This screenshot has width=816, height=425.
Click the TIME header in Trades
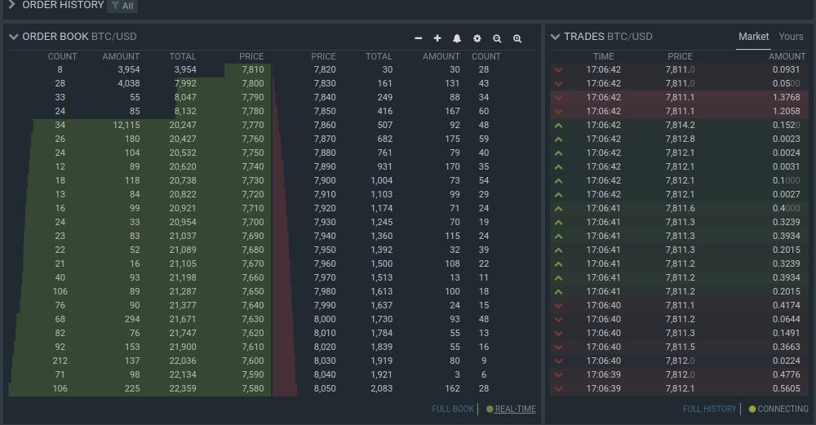(604, 56)
